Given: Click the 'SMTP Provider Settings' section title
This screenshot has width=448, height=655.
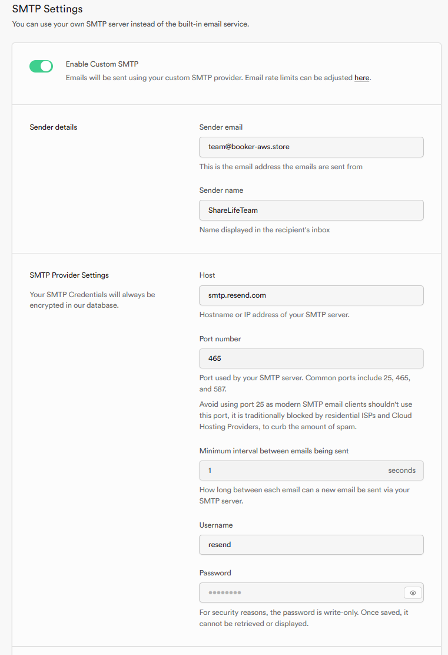Looking at the screenshot, I should [69, 275].
